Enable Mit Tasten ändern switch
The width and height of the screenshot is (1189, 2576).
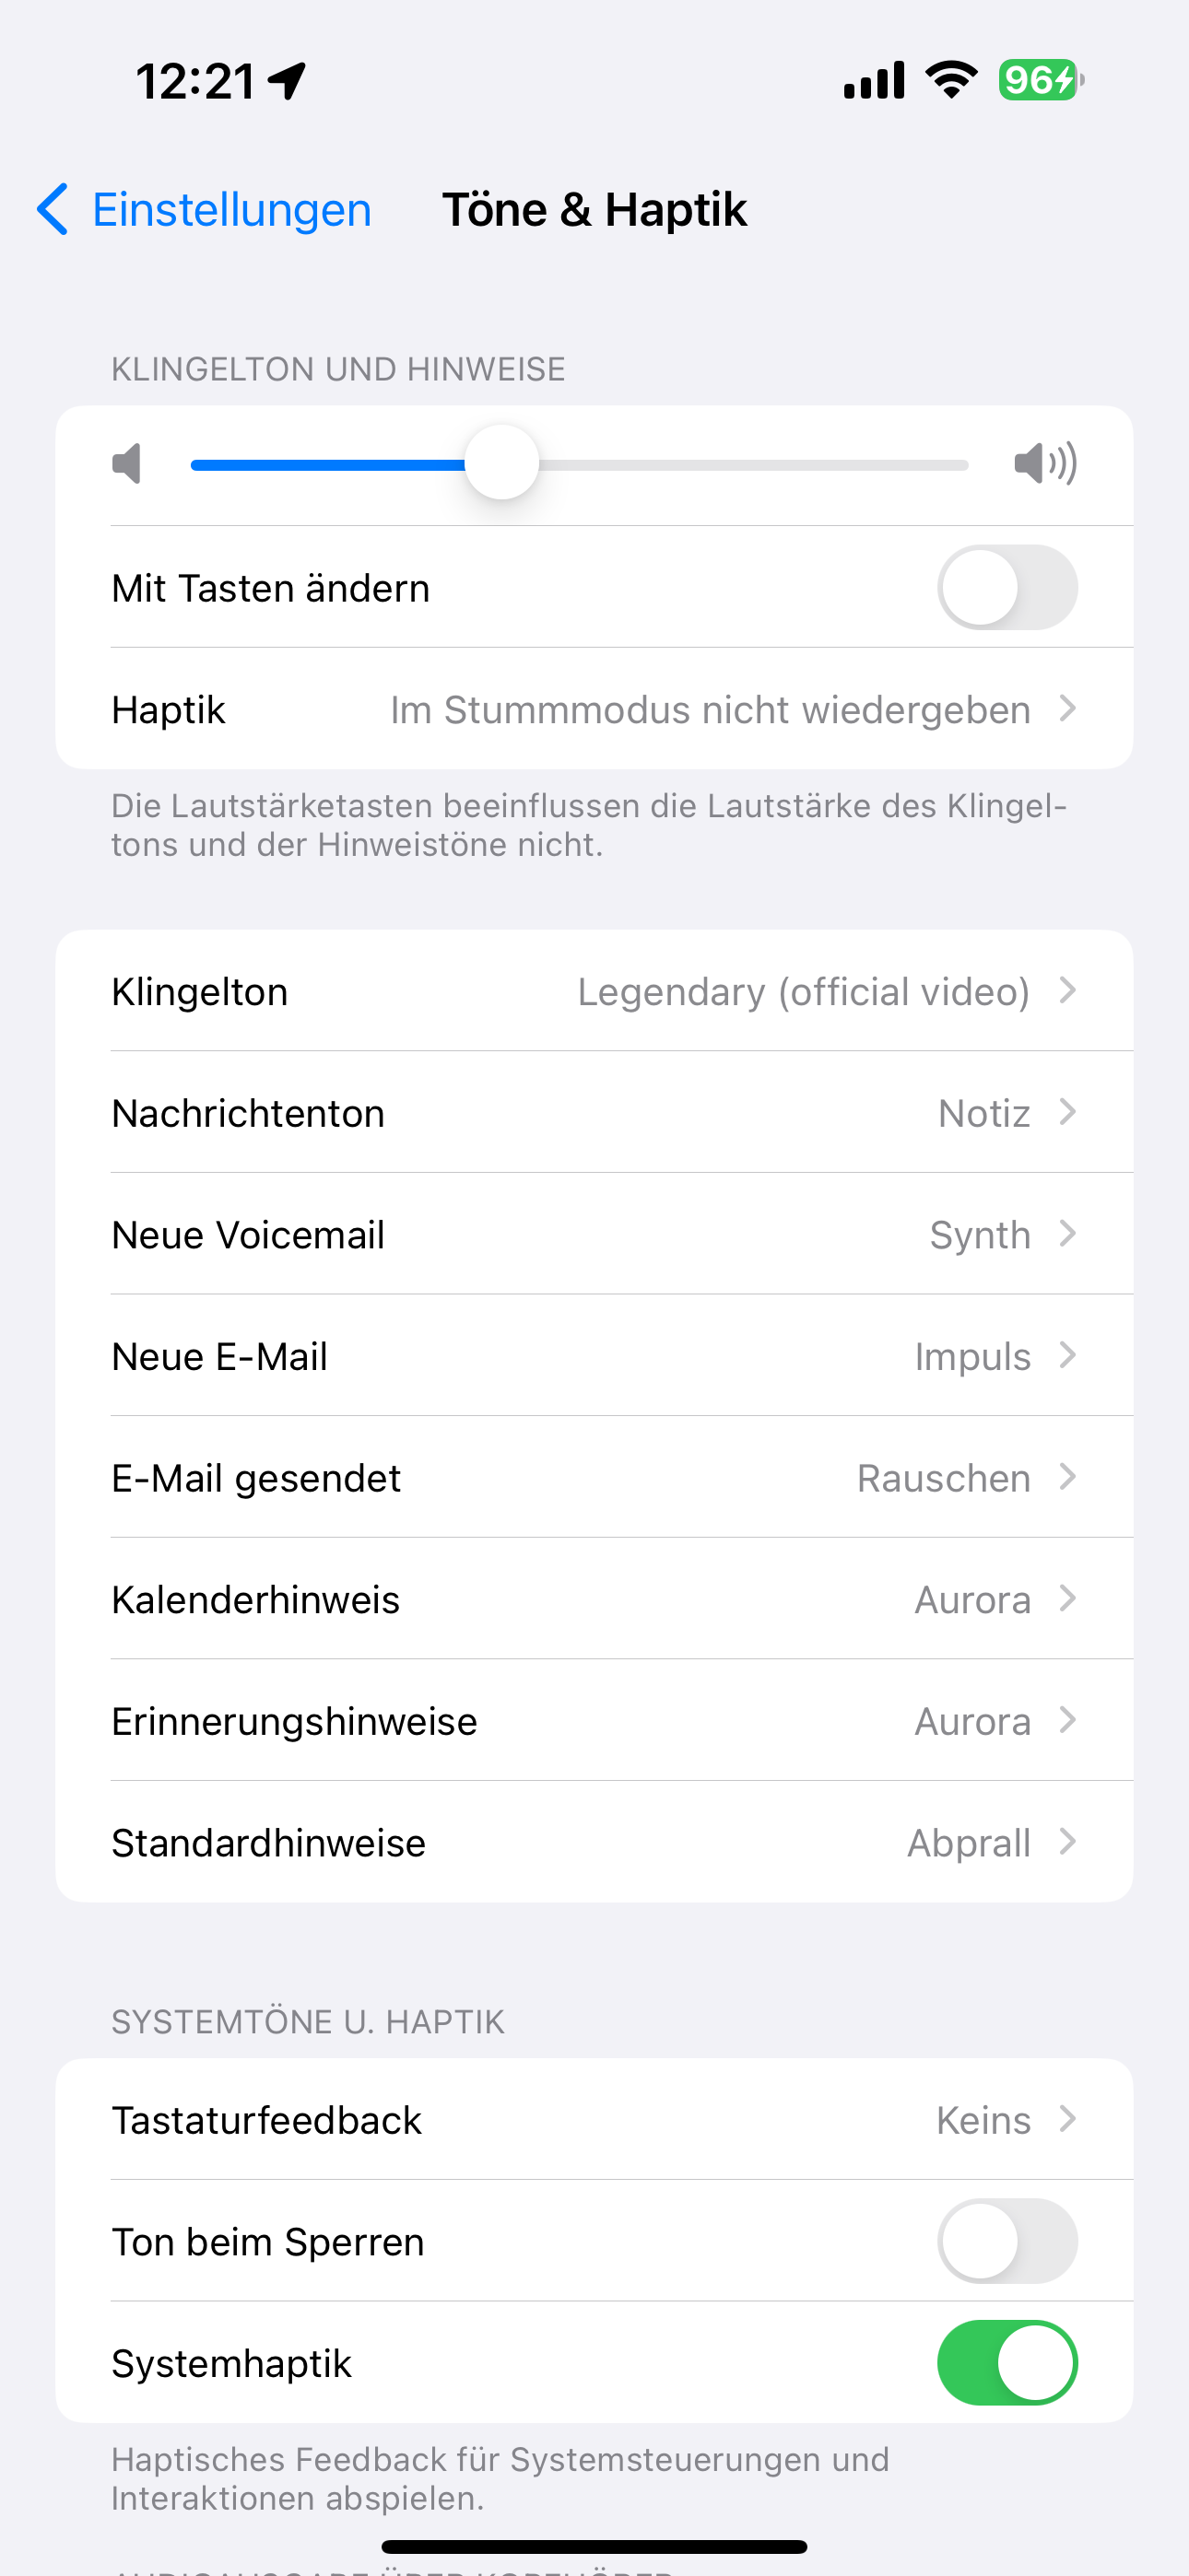coord(1007,587)
